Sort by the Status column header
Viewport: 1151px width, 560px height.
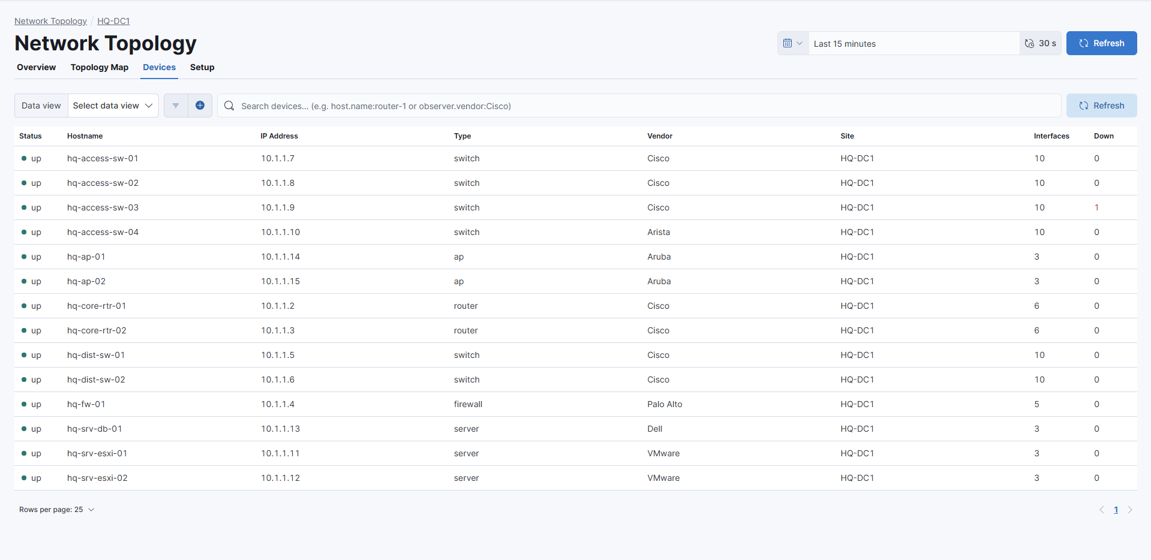[31, 136]
